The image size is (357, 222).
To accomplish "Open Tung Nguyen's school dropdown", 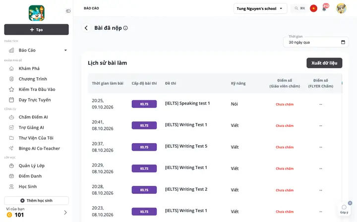I will pos(260,8).
